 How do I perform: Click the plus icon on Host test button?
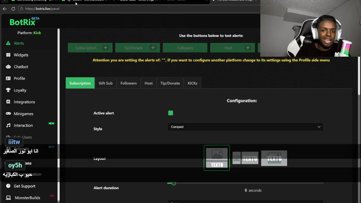pyautogui.click(x=248, y=48)
